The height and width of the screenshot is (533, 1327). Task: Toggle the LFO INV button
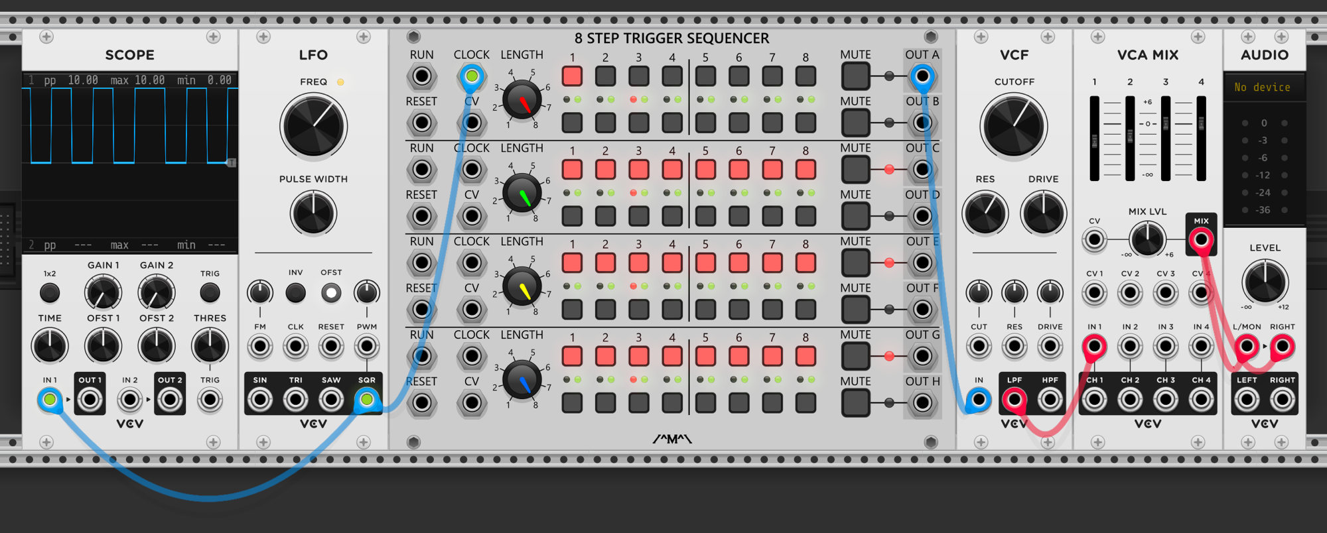(296, 292)
